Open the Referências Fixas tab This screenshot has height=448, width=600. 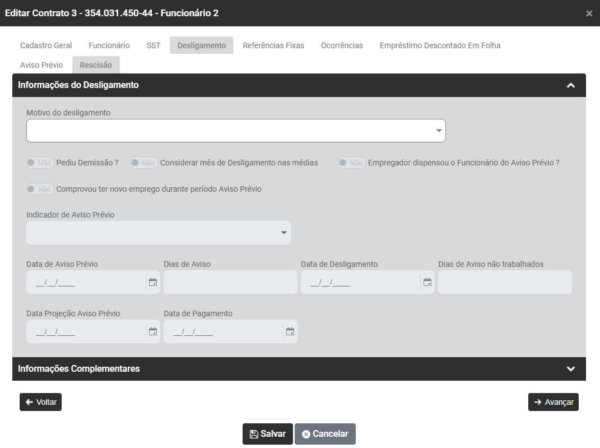(x=273, y=45)
